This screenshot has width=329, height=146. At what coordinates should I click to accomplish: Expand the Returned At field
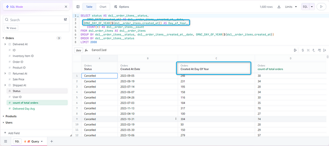5,73
